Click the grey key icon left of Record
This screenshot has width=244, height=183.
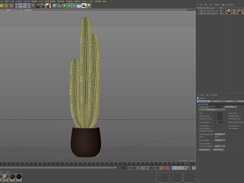(x=161, y=168)
